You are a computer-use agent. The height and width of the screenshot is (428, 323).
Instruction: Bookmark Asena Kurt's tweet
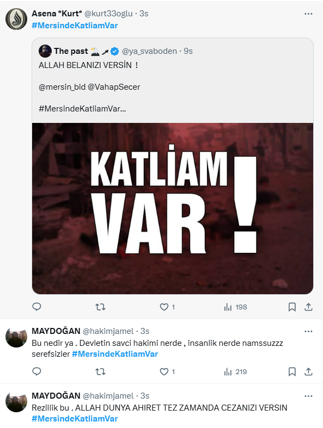click(x=292, y=307)
